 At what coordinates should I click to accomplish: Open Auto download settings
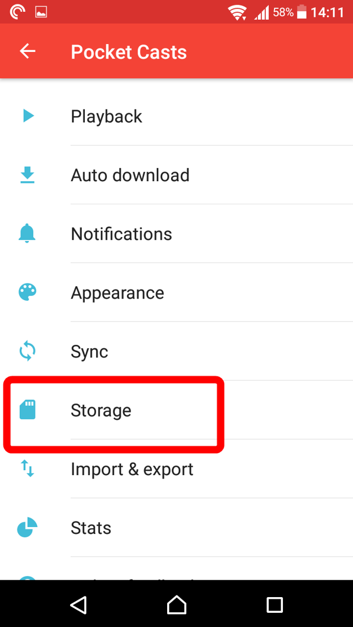tap(176, 175)
